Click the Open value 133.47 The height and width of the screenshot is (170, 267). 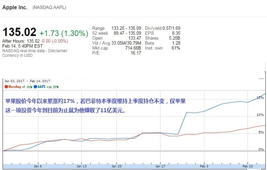(x=135, y=38)
